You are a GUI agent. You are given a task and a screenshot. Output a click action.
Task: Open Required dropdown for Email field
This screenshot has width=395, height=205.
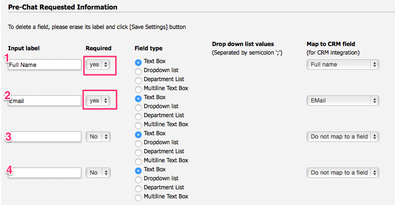pos(98,101)
